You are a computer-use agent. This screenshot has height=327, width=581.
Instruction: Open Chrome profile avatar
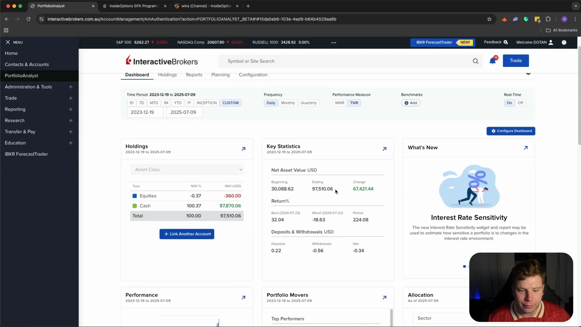coord(564,19)
